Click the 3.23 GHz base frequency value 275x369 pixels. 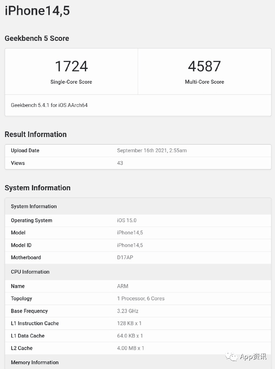click(x=127, y=311)
